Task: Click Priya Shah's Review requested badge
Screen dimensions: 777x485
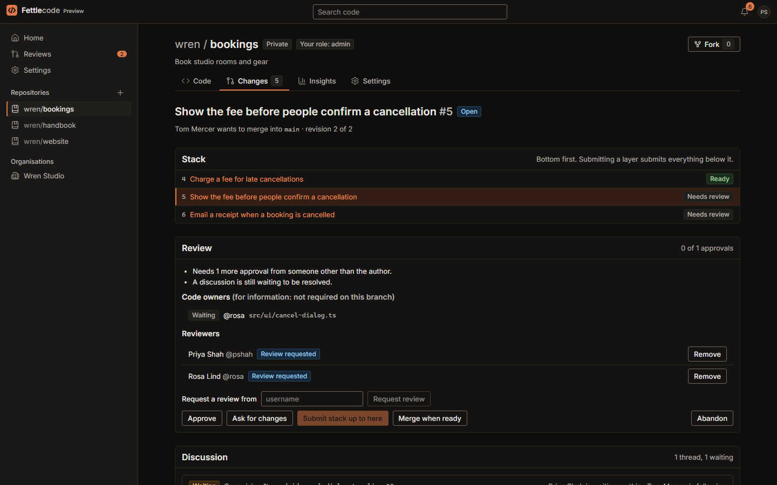Action: point(288,354)
